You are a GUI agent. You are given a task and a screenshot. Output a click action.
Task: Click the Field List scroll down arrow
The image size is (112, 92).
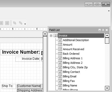pos(107,88)
